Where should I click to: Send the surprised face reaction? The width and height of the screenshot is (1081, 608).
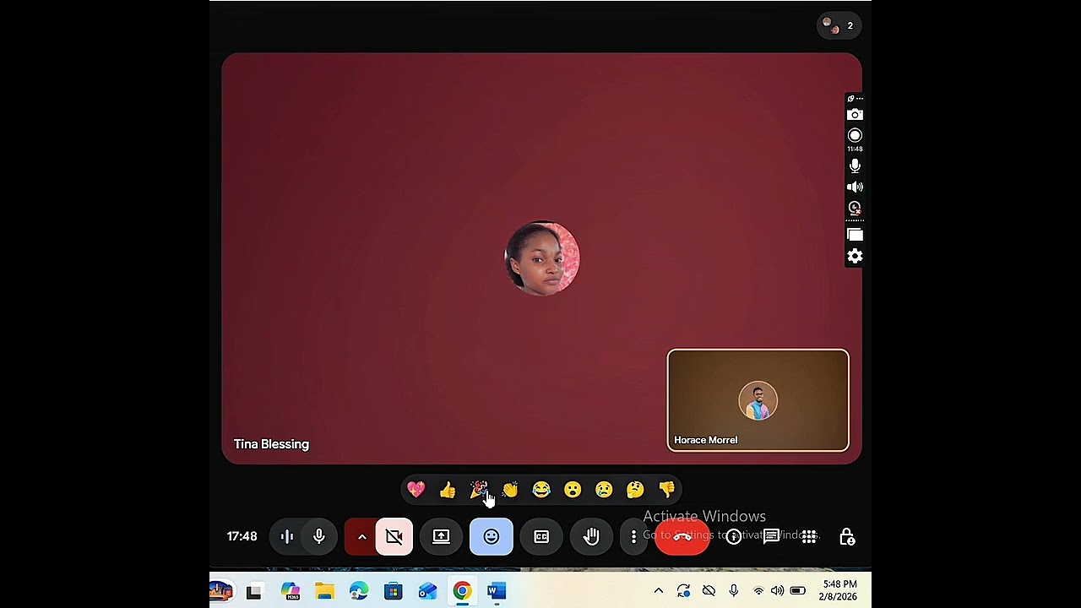click(x=573, y=489)
